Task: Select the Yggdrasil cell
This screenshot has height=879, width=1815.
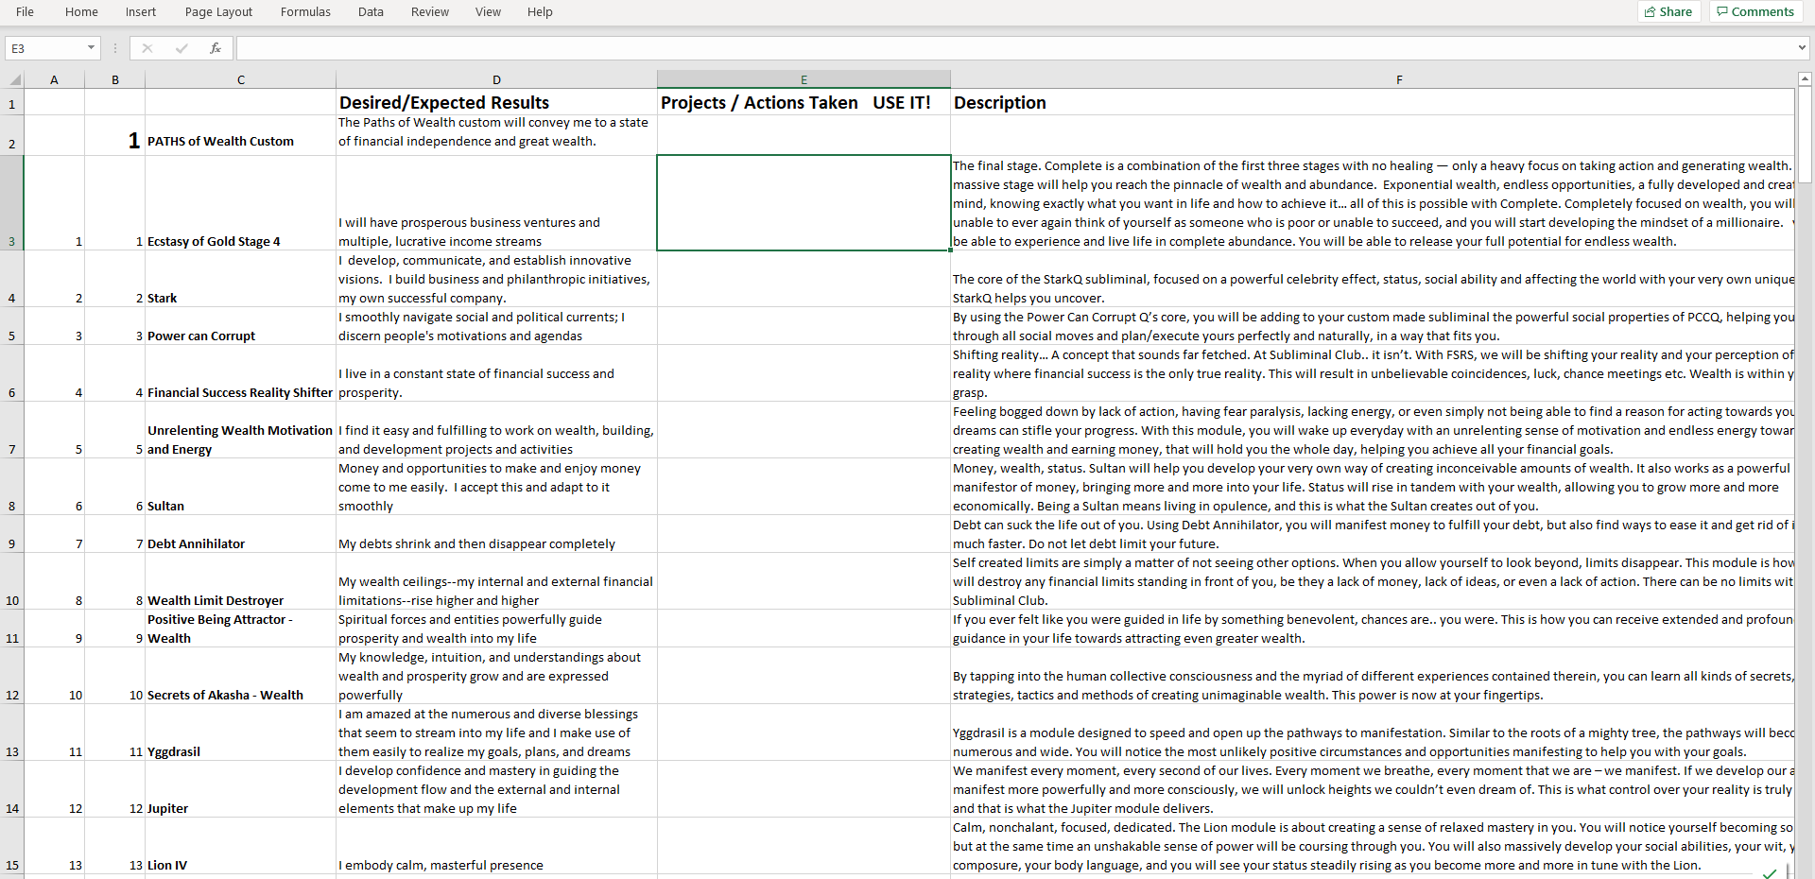Action: (240, 732)
